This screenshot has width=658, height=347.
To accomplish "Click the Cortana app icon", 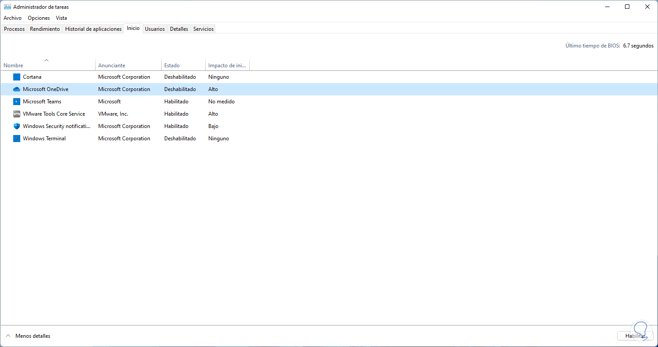I will (x=17, y=77).
